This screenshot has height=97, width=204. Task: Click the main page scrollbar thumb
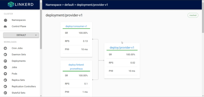(203, 17)
